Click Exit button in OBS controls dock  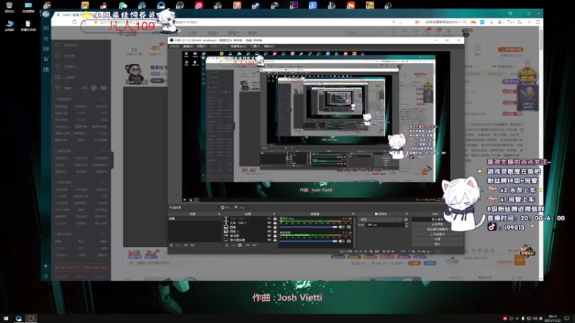click(x=437, y=243)
